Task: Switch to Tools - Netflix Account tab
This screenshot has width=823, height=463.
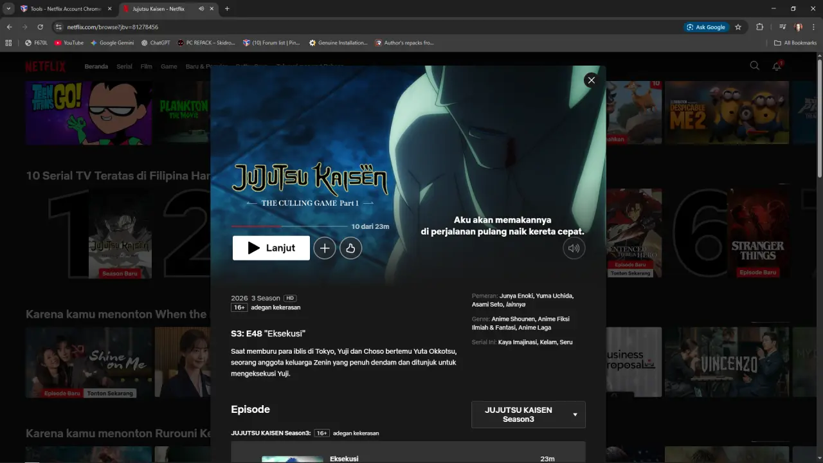Action: point(66,9)
